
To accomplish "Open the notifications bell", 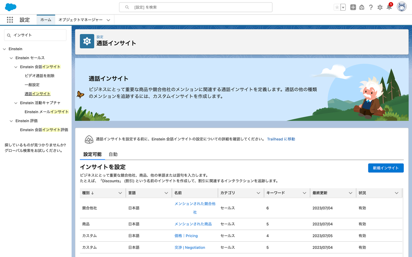I will pos(389,7).
